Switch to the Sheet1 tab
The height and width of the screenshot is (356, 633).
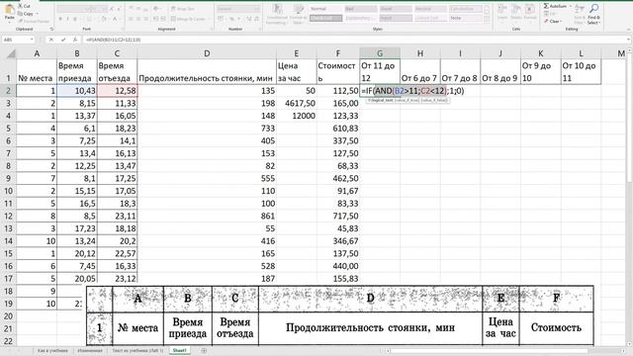pyautogui.click(x=180, y=351)
